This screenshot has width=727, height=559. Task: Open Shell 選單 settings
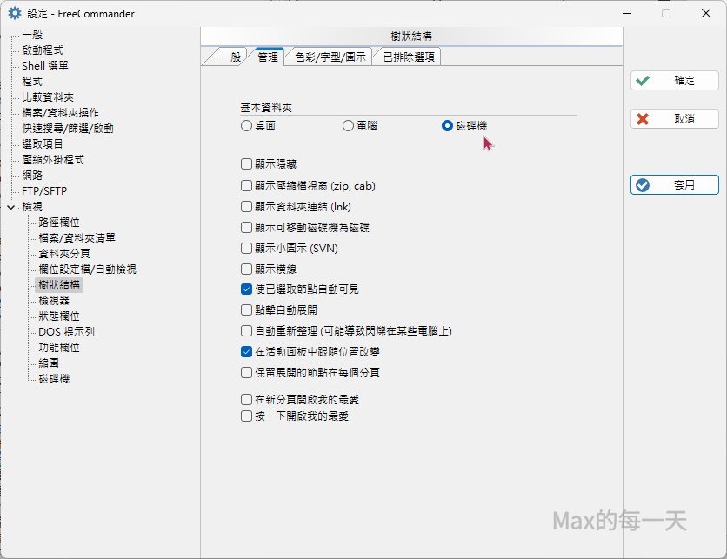coord(45,66)
